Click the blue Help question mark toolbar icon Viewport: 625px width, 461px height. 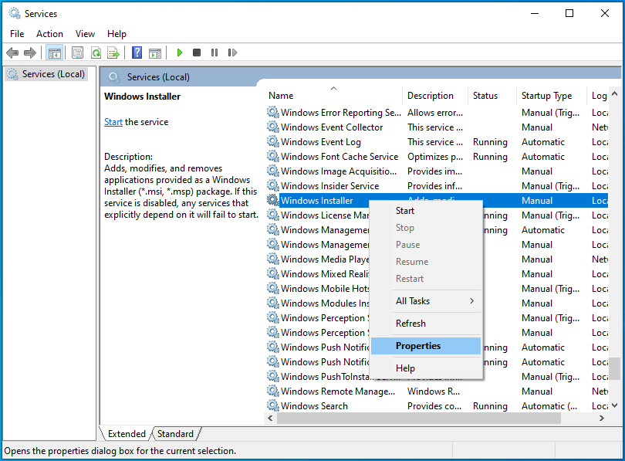(x=137, y=53)
